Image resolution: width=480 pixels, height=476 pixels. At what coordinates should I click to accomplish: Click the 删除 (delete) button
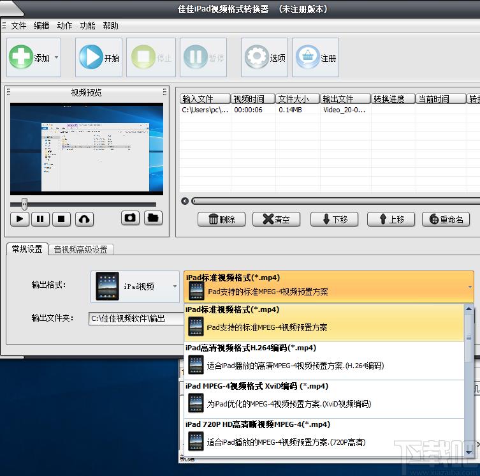click(221, 219)
